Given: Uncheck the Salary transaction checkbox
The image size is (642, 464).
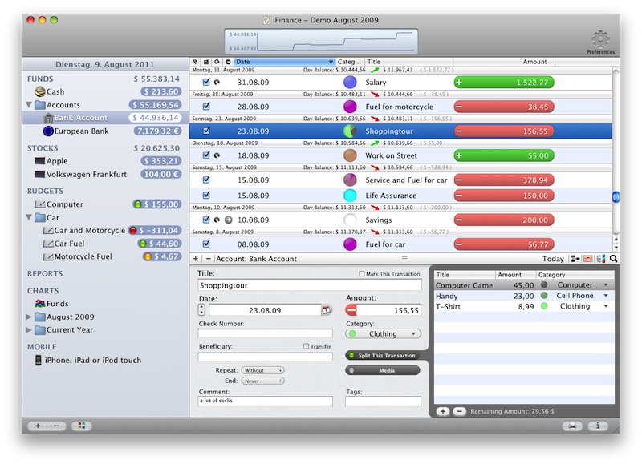Looking at the screenshot, I should [x=206, y=82].
